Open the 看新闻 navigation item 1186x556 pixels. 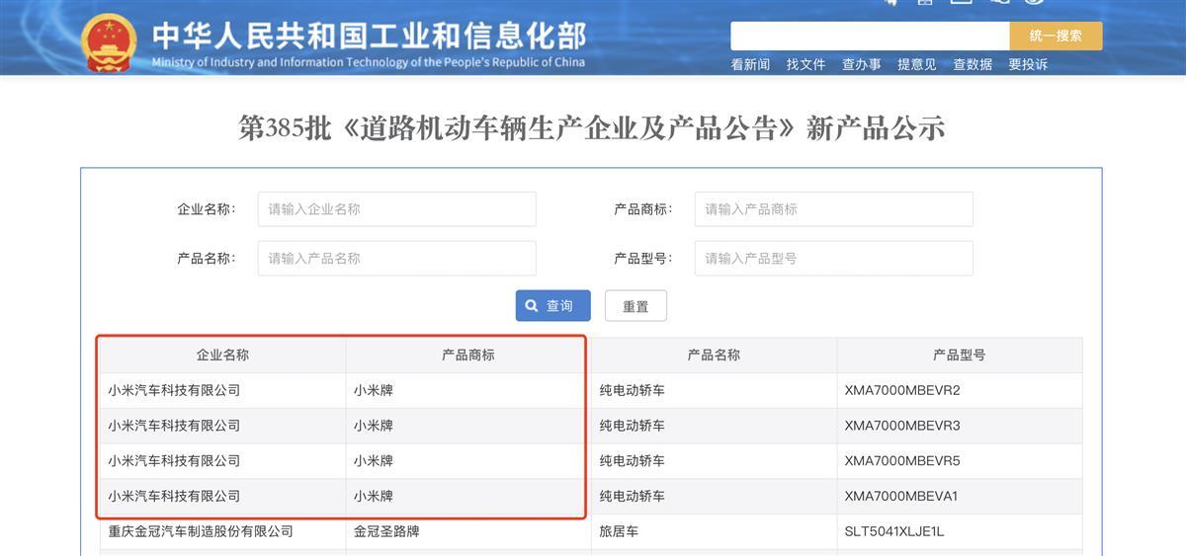tap(750, 65)
